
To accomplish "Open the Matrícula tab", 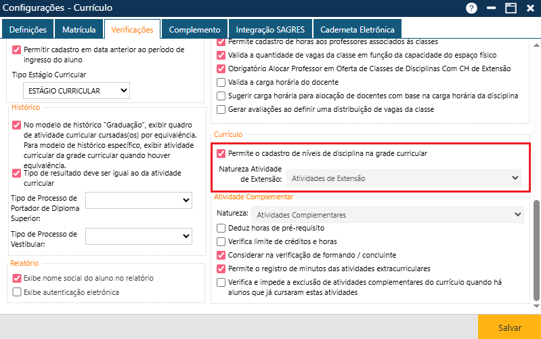I will (79, 30).
